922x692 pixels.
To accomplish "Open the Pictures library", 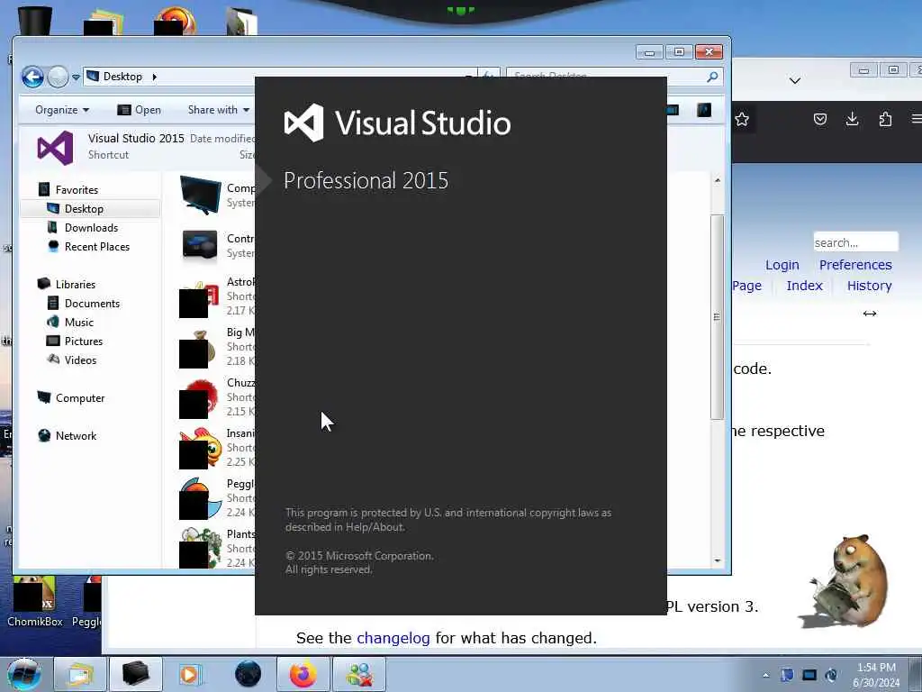I will click(84, 341).
